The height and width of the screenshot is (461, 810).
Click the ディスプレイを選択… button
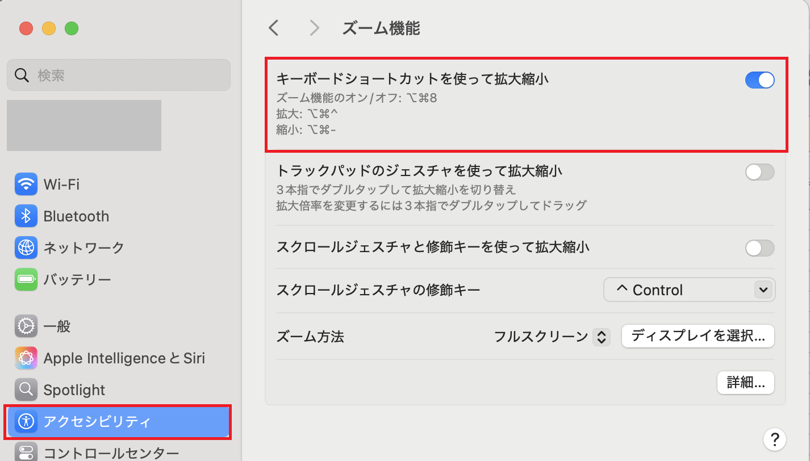click(698, 336)
